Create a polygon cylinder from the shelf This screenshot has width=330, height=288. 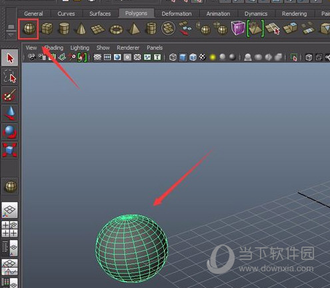[x=64, y=29]
